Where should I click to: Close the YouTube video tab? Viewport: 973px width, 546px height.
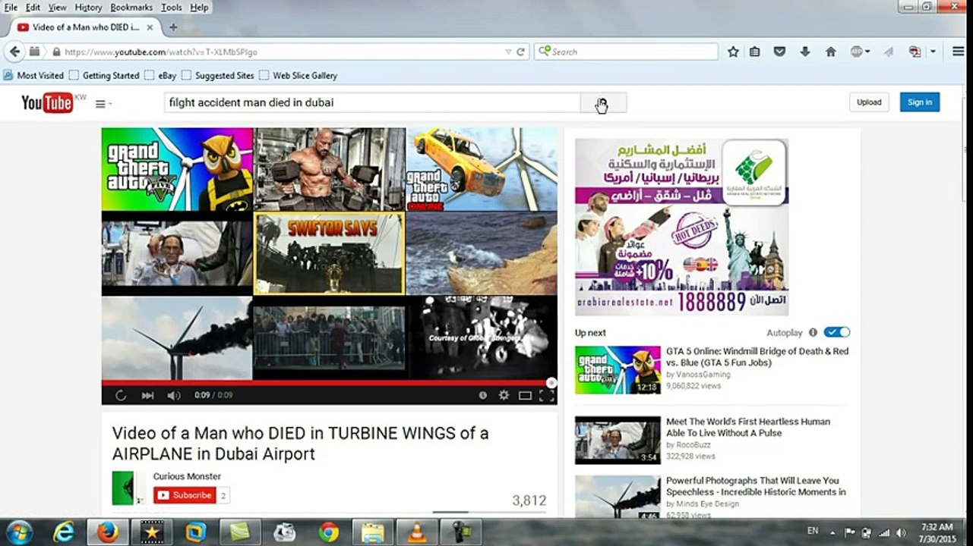[150, 27]
